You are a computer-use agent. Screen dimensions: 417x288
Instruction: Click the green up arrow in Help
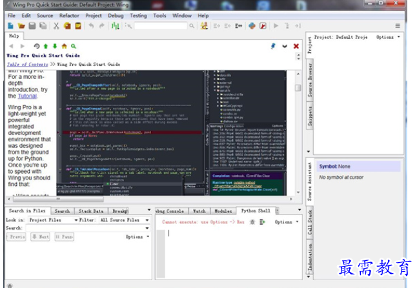(46, 46)
